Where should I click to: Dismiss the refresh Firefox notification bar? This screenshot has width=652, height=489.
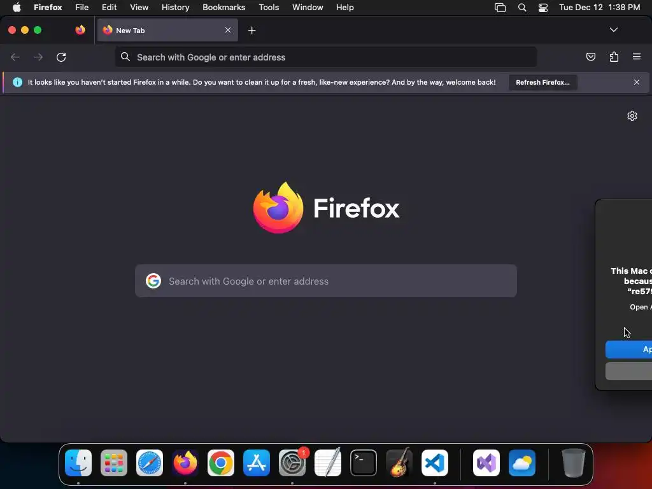pos(637,82)
